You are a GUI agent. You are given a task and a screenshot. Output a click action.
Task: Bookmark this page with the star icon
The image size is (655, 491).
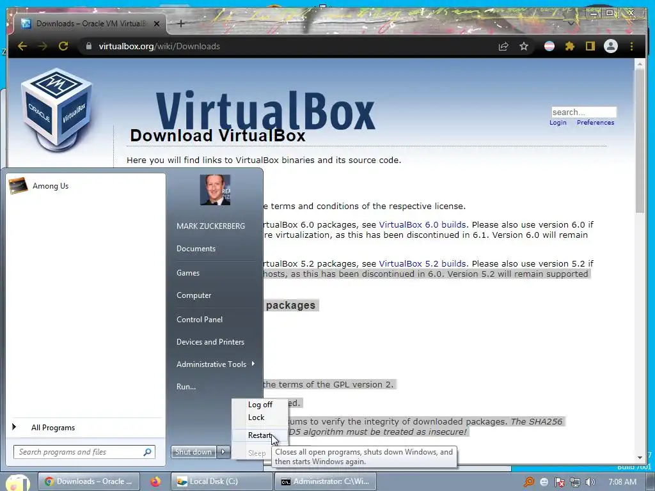coord(524,46)
